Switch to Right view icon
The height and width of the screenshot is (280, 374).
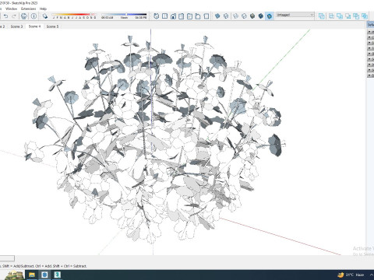[182, 16]
